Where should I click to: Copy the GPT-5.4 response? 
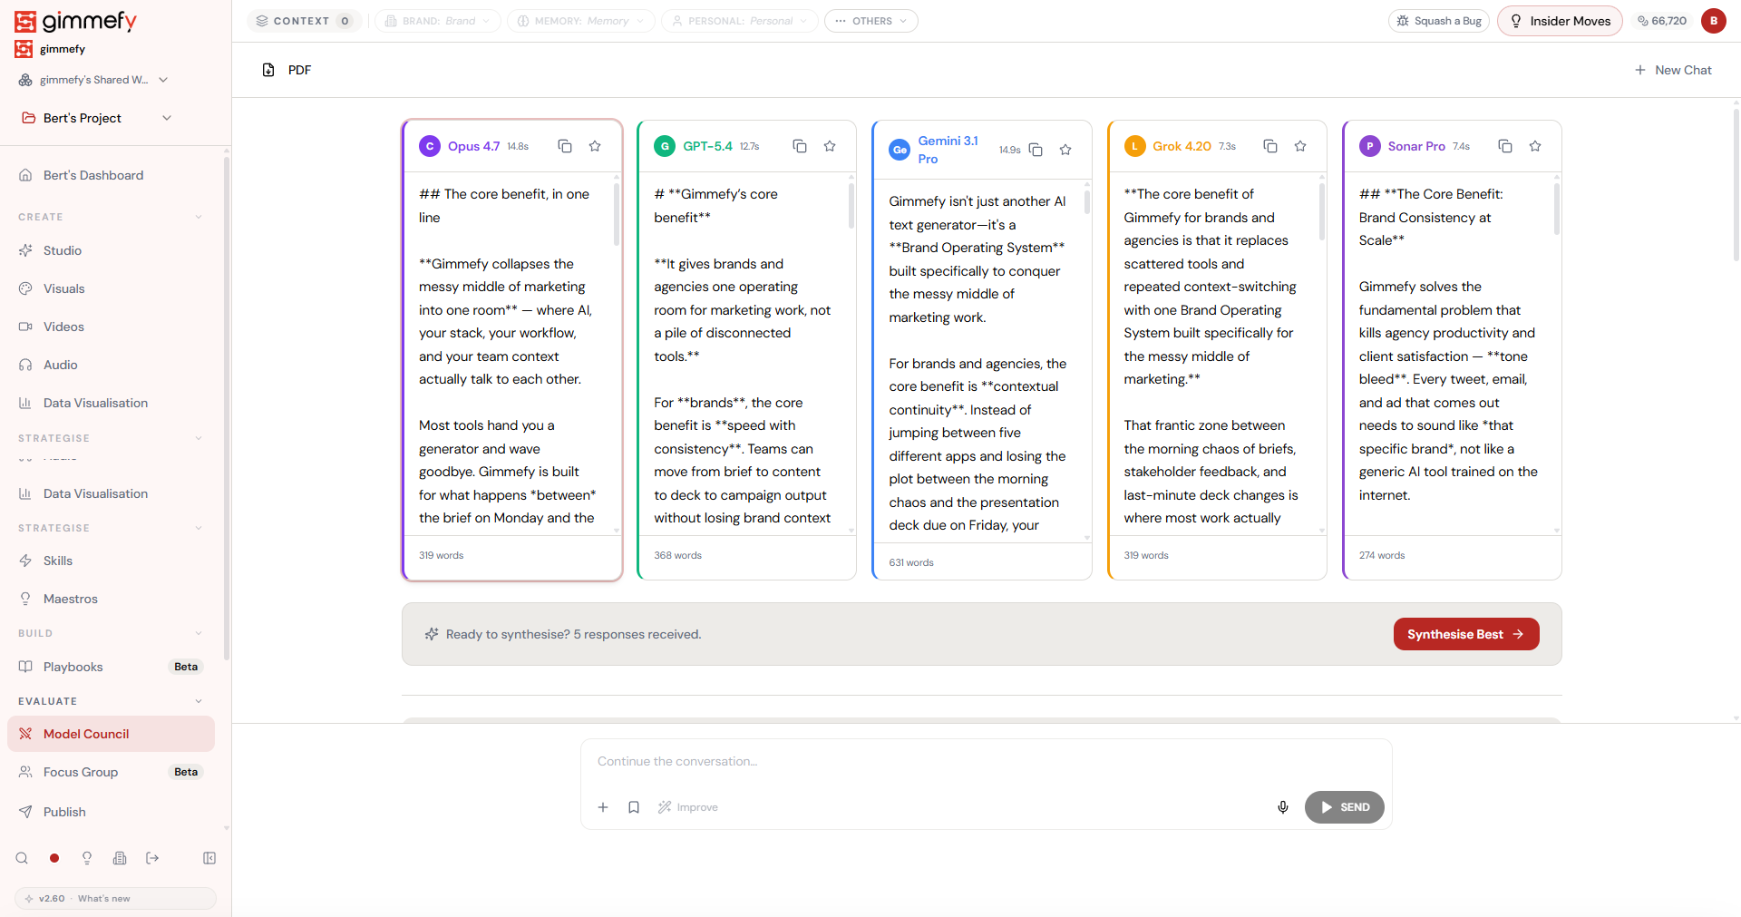800,146
